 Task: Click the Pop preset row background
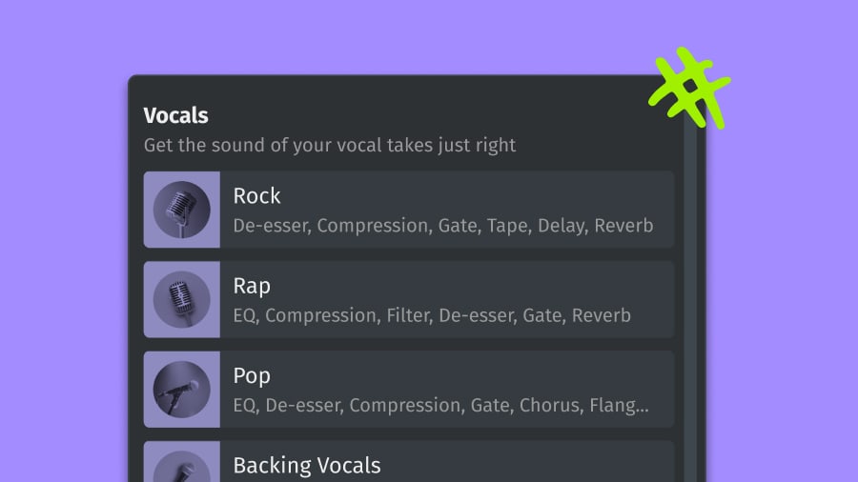tap(572, 373)
